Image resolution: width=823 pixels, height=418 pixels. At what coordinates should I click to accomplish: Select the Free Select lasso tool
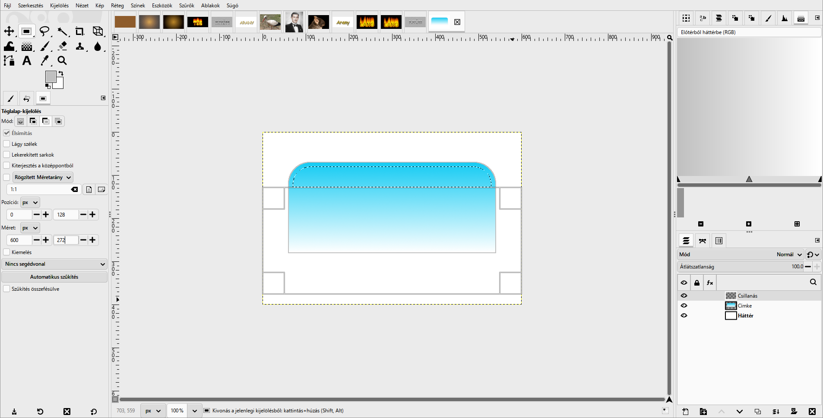pyautogui.click(x=44, y=31)
